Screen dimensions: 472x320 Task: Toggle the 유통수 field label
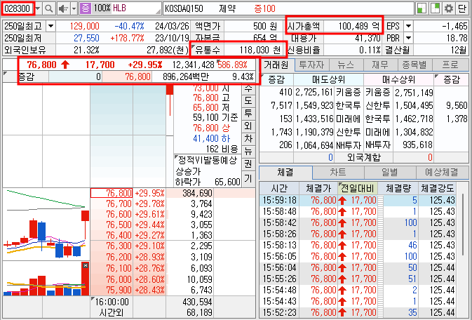point(208,50)
